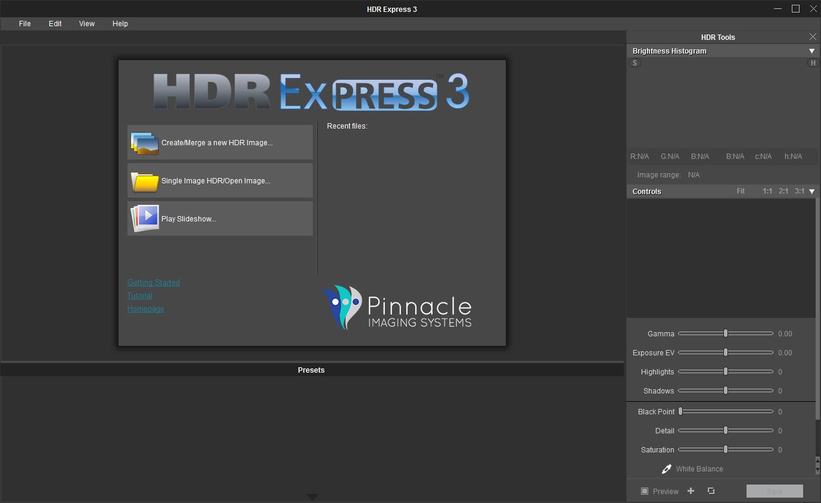
Task: Toggle the shadow clipping S indicator
Action: tap(635, 63)
